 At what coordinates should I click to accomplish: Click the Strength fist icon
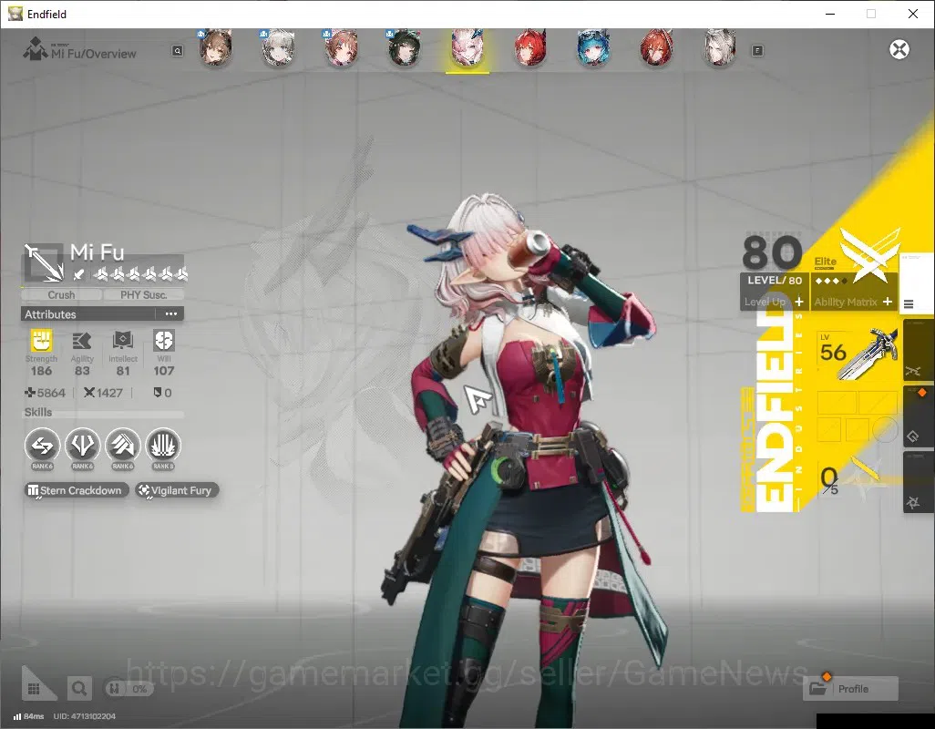coord(41,341)
